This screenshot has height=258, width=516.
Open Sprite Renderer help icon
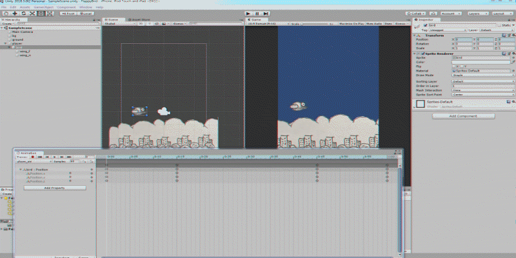[x=504, y=54]
